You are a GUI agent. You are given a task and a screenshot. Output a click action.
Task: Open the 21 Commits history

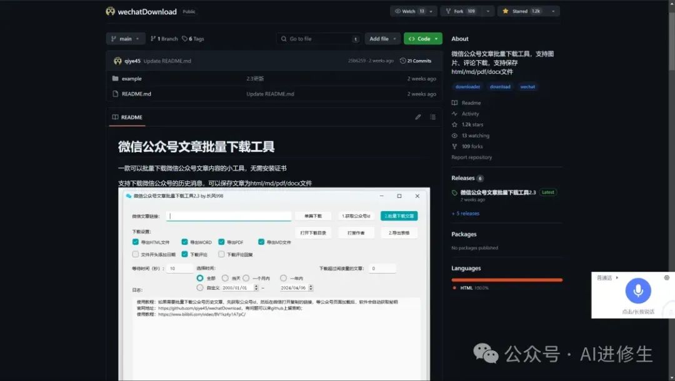click(x=416, y=61)
